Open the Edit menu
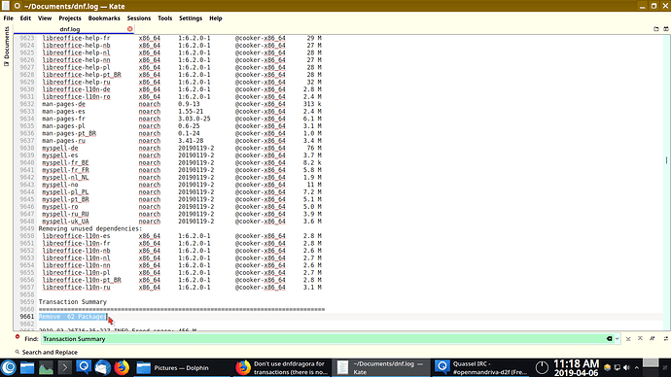671x377 pixels. tap(25, 18)
